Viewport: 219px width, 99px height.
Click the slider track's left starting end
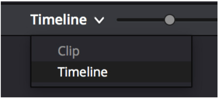[119, 20]
